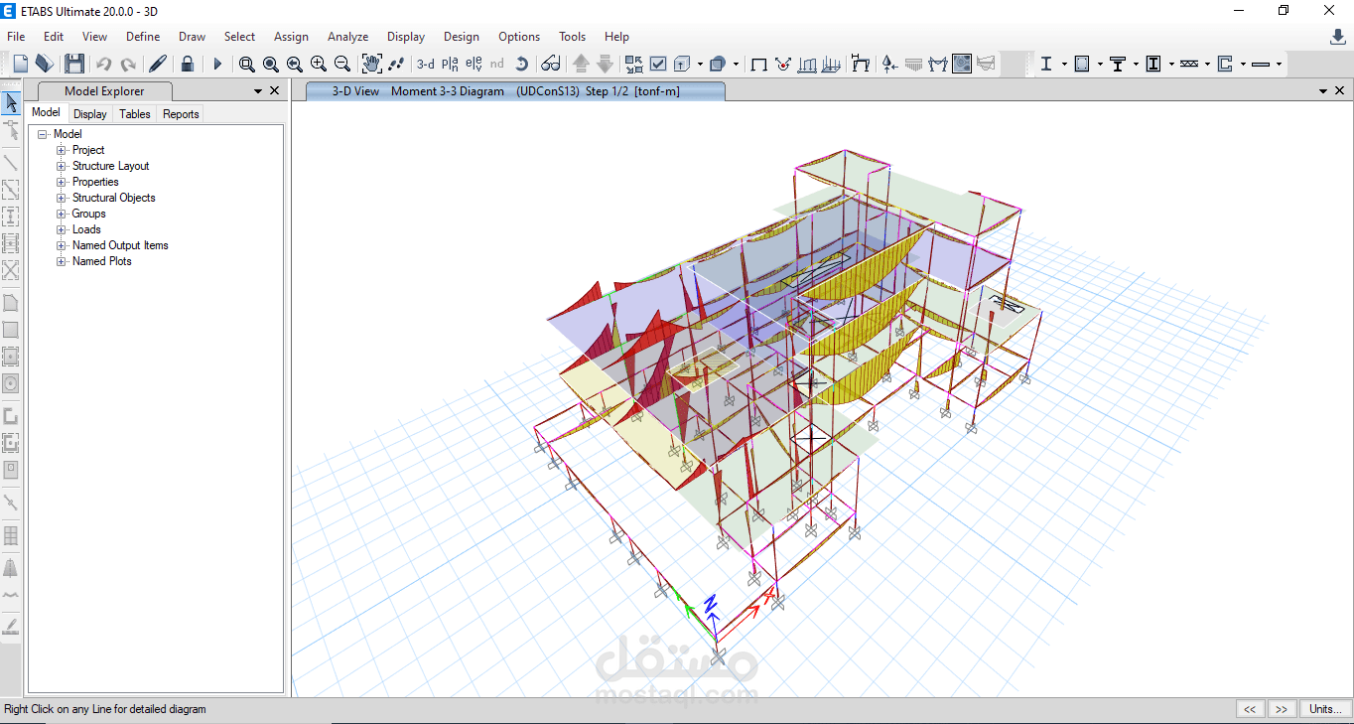The image size is (1354, 724).
Task: Expand the Named Plots node
Action: pyautogui.click(x=62, y=261)
